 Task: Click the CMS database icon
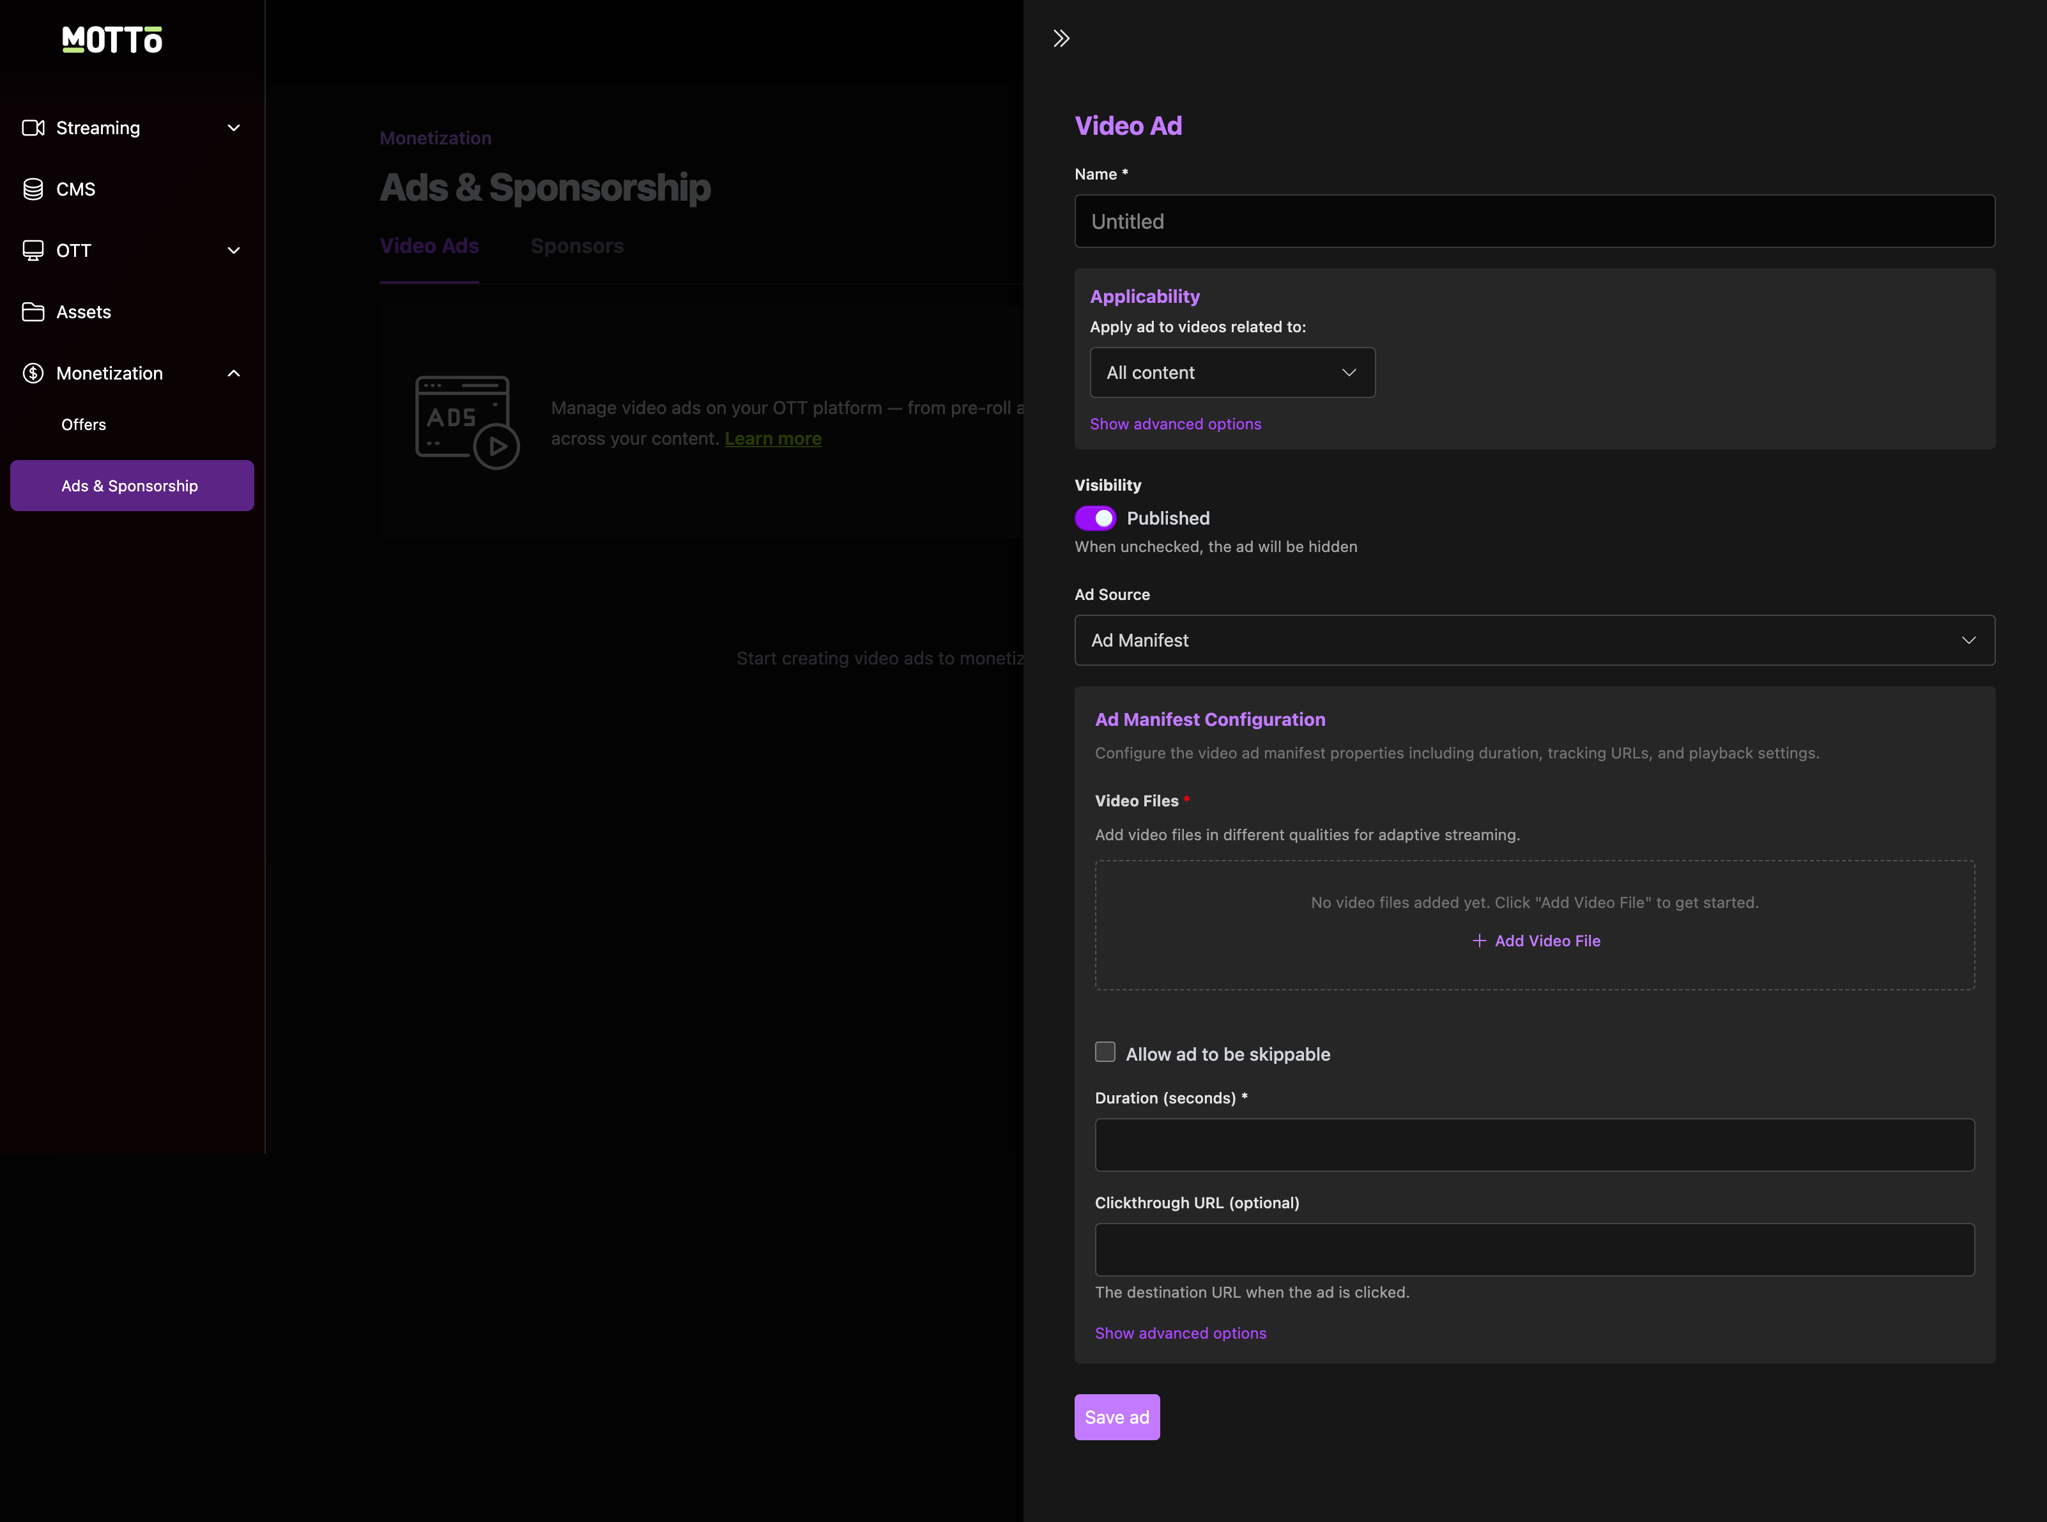(x=33, y=189)
